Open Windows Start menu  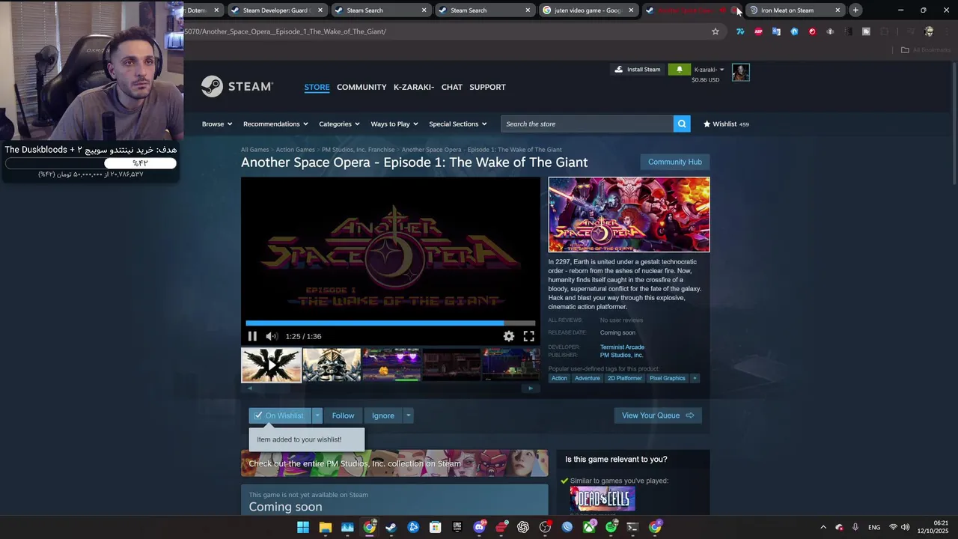click(x=303, y=527)
